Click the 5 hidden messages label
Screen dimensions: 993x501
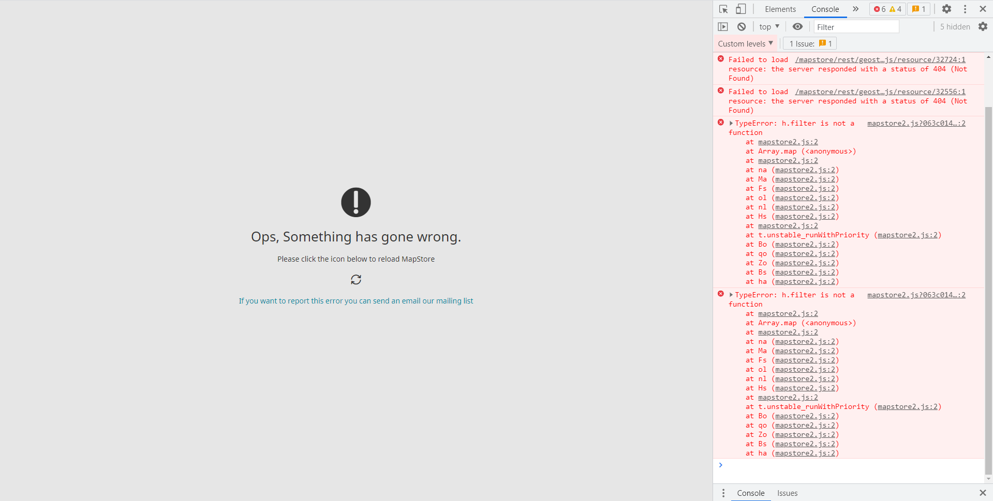(955, 27)
